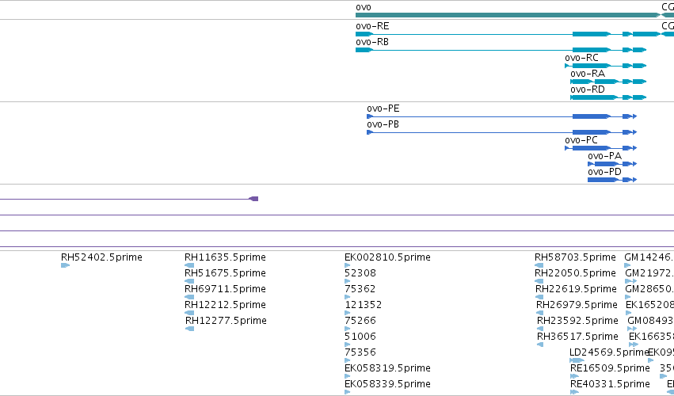
Task: Choose EST RH12277.5prime
Action: 226,322
